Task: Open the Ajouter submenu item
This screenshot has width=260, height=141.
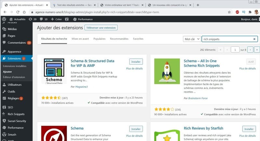Action: click(x=7, y=72)
